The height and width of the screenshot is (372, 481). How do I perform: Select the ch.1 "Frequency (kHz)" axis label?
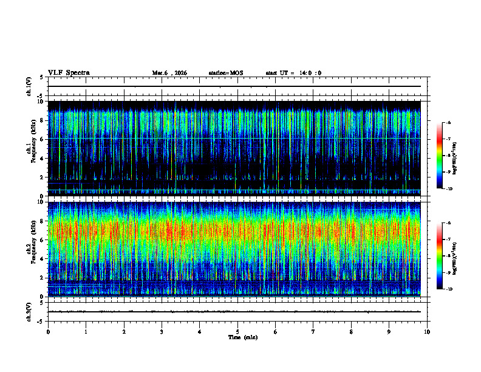coord(33,141)
